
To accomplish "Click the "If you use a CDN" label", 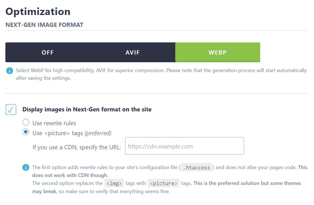I will click(77, 147).
